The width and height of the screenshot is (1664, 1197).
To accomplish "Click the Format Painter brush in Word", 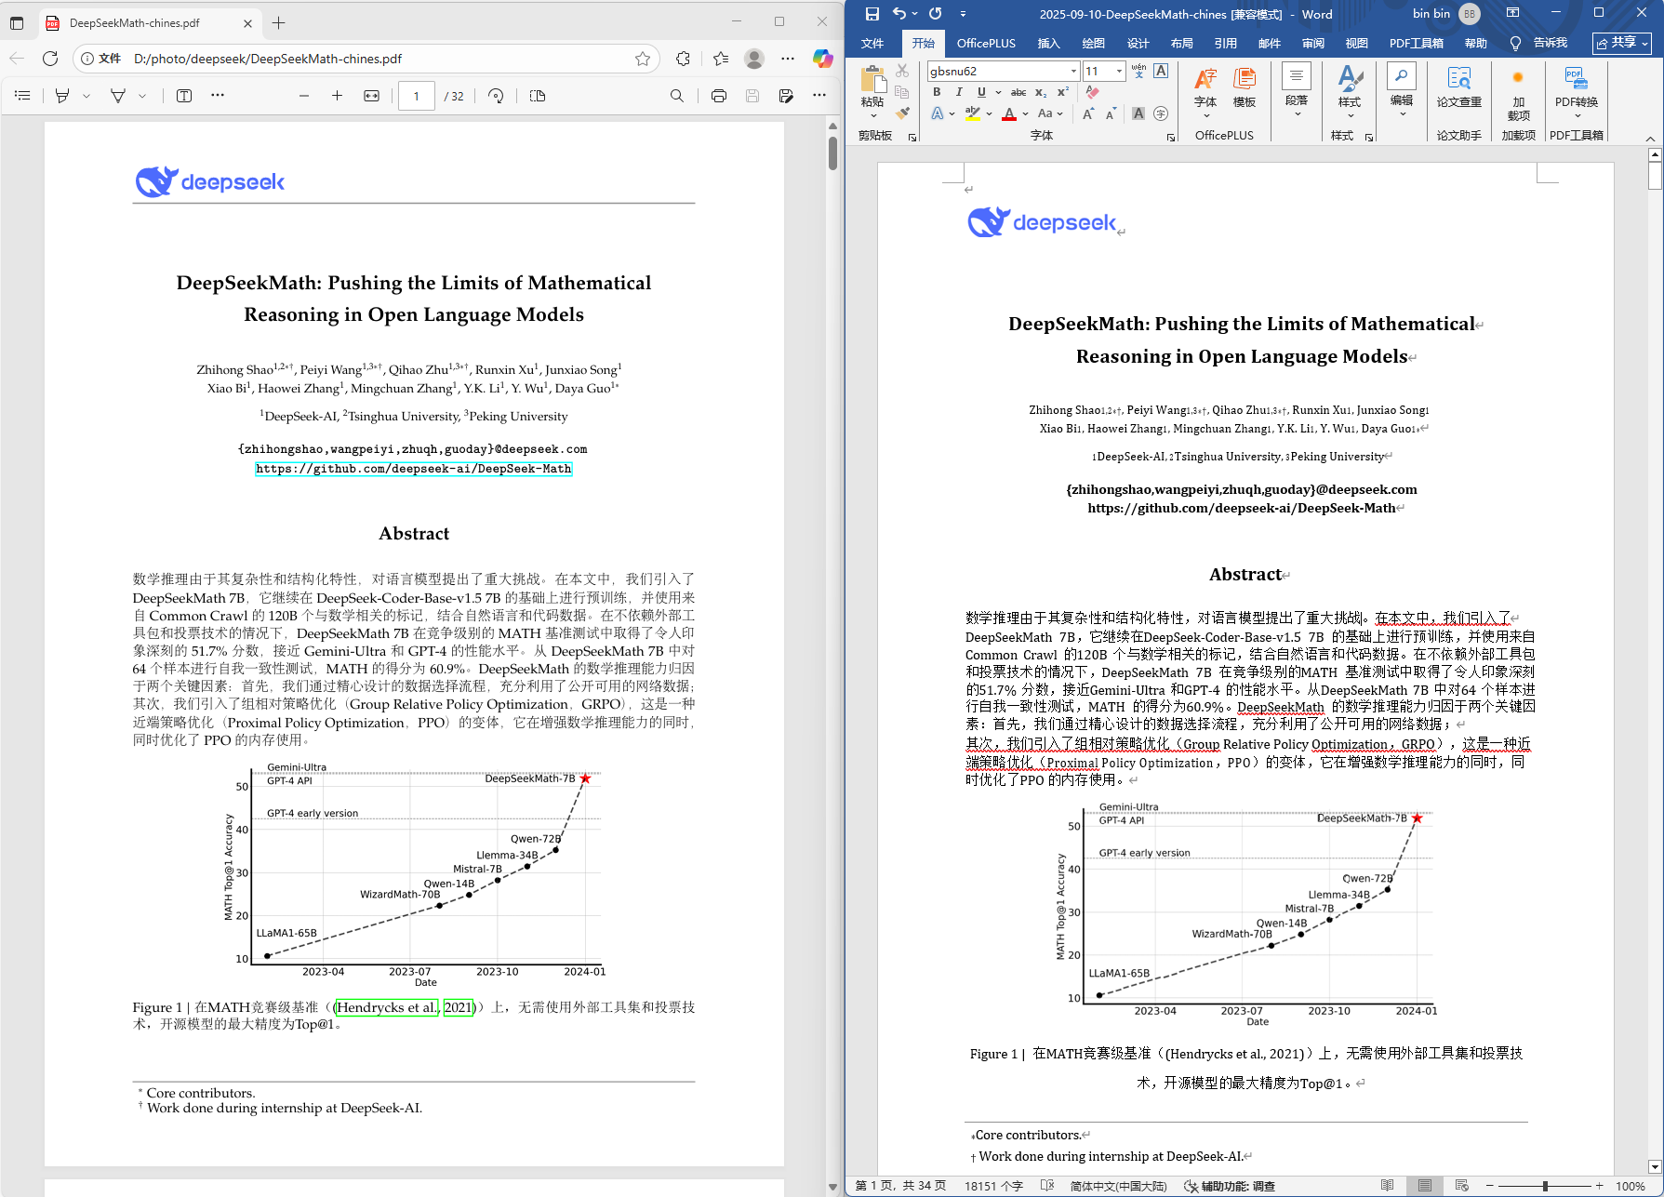I will pyautogui.click(x=902, y=113).
